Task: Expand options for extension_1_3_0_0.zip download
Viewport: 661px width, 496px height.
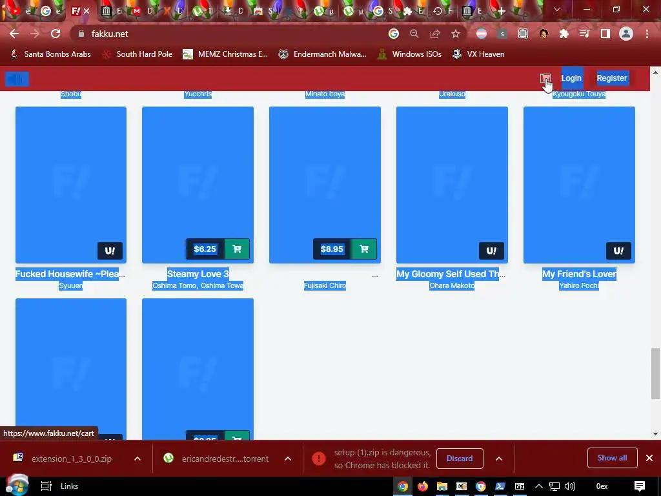Action: click(137, 459)
